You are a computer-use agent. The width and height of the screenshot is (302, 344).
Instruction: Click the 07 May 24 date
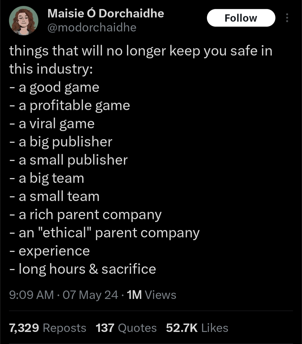click(90, 295)
